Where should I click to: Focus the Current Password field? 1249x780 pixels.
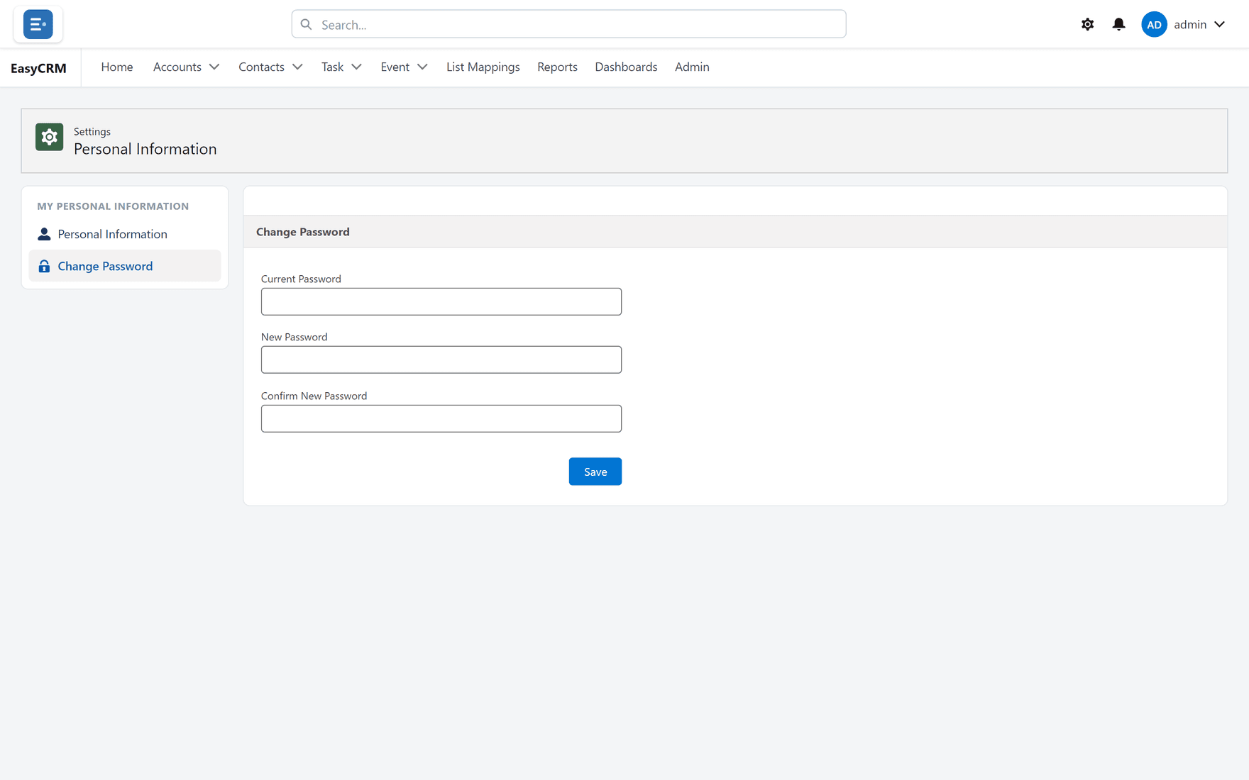pyautogui.click(x=441, y=301)
